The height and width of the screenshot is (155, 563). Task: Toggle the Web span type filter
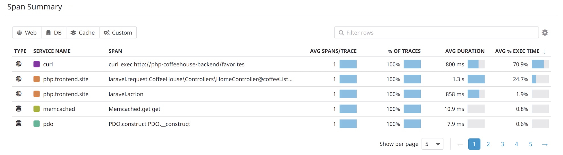coord(27,32)
